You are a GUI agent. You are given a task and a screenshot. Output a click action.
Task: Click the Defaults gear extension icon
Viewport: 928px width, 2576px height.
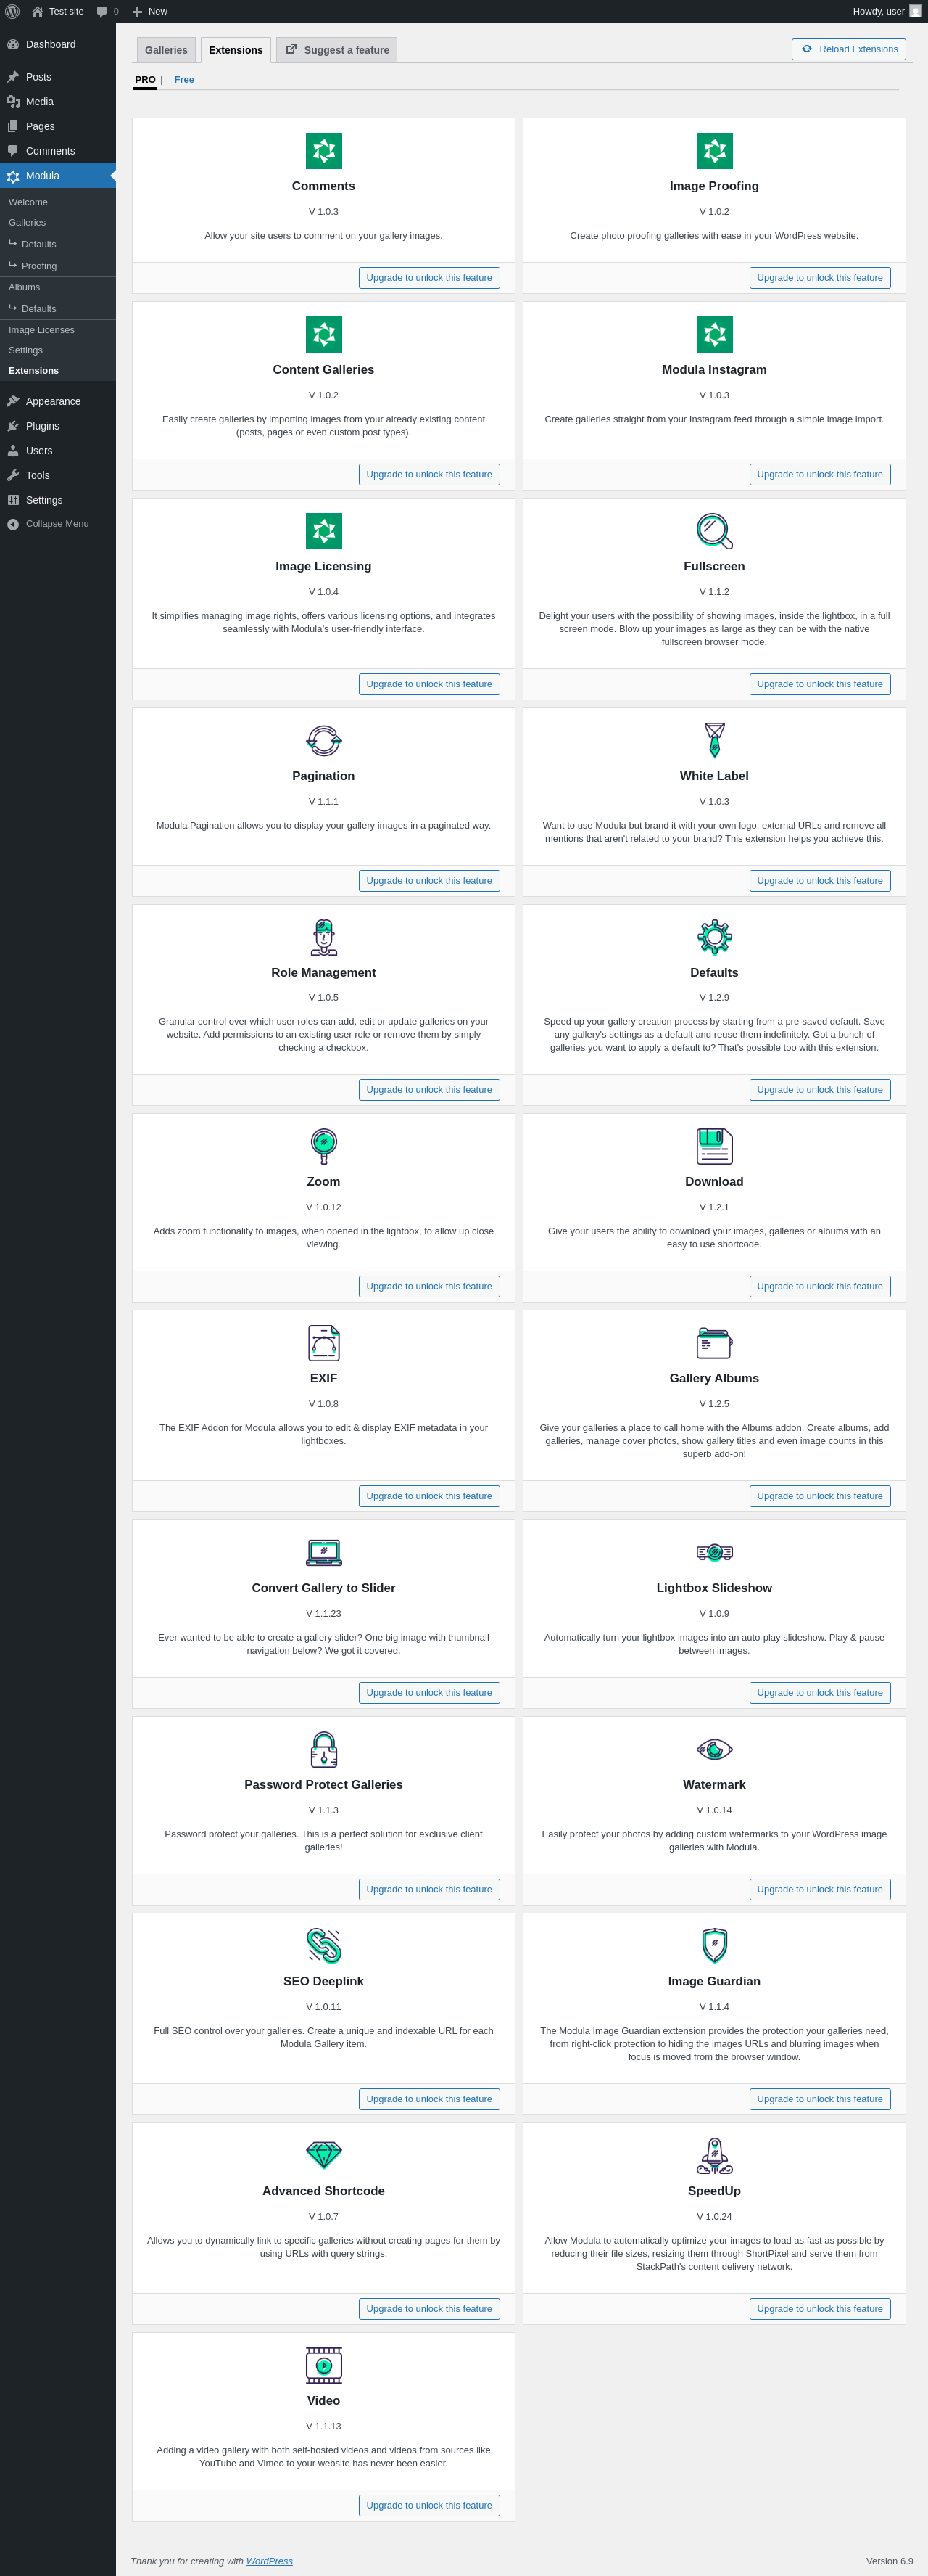pyautogui.click(x=714, y=937)
